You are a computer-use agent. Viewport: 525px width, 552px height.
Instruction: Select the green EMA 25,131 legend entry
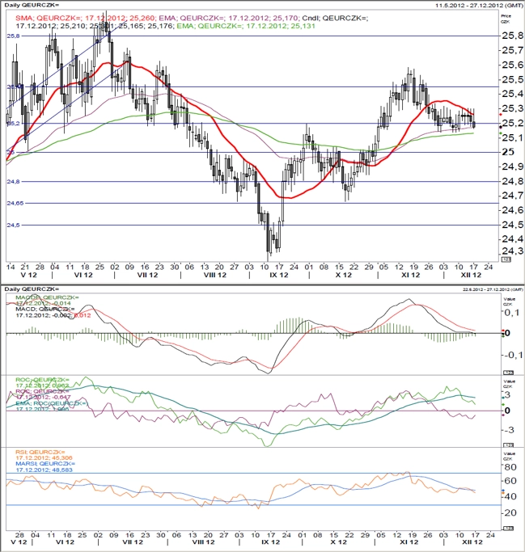coord(246,26)
